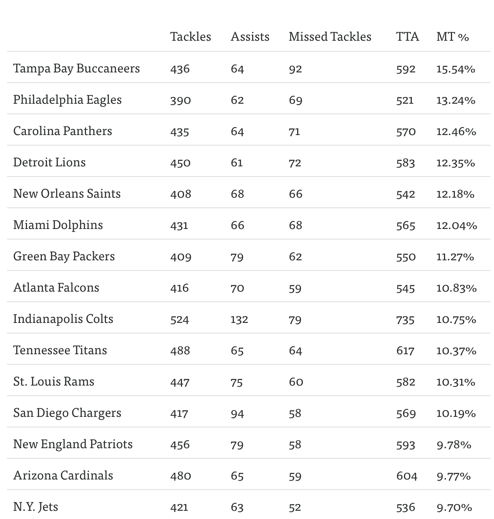
Task: Select the New Orleans Saints row name
Action: click(x=67, y=194)
